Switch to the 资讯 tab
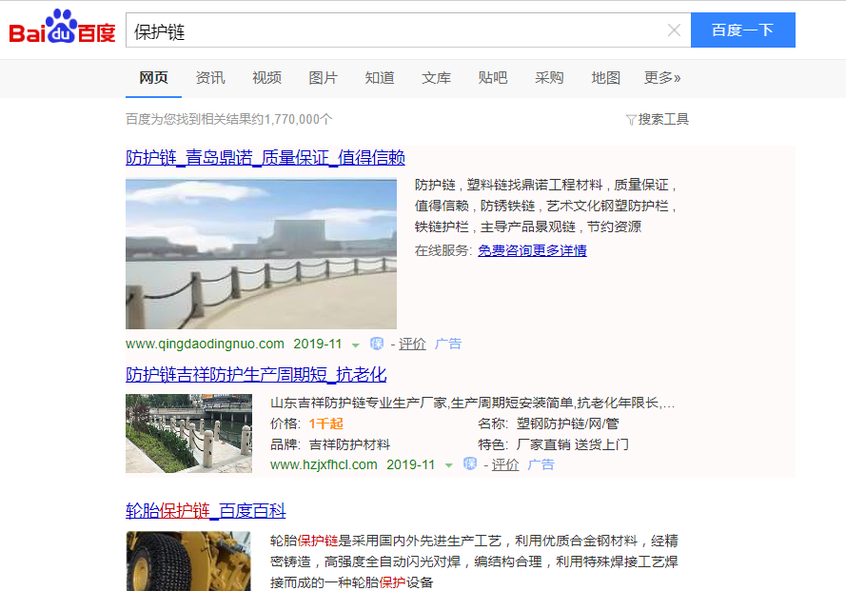Viewport: 846px width, 591px height. 210,78
